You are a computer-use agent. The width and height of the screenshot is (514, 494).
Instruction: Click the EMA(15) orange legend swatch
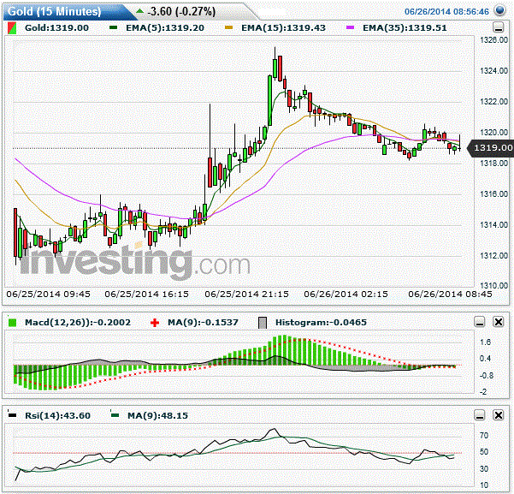point(229,28)
